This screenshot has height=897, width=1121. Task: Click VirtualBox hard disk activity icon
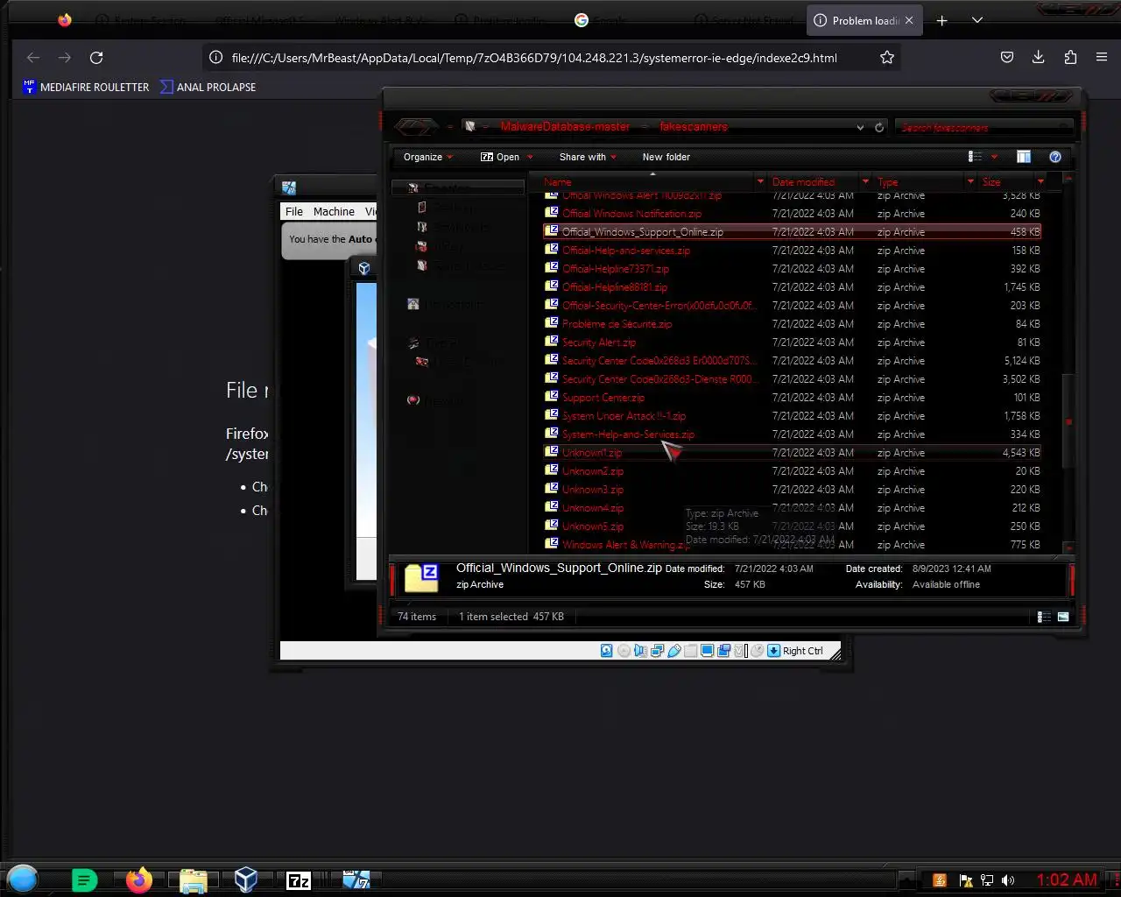606,651
